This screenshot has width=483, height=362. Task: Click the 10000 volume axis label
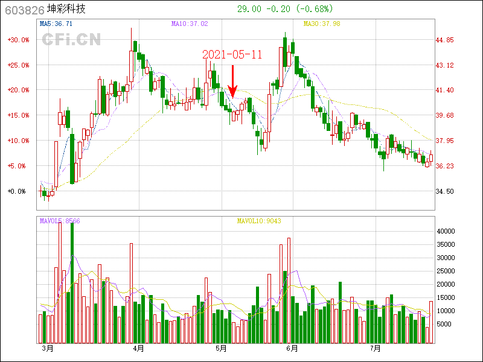pos(446,311)
